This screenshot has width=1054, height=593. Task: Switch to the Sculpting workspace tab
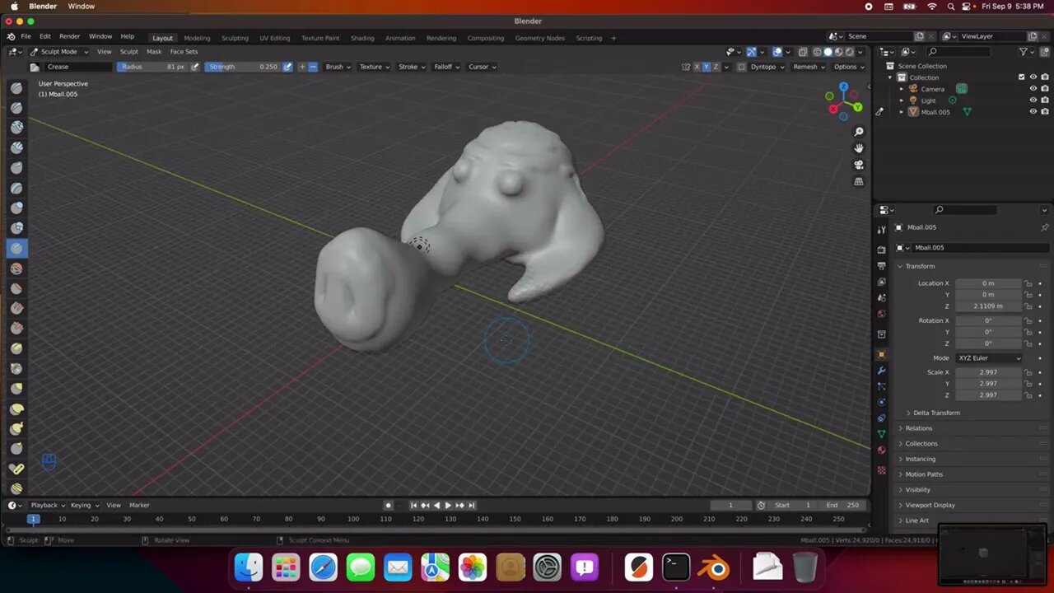pos(235,38)
